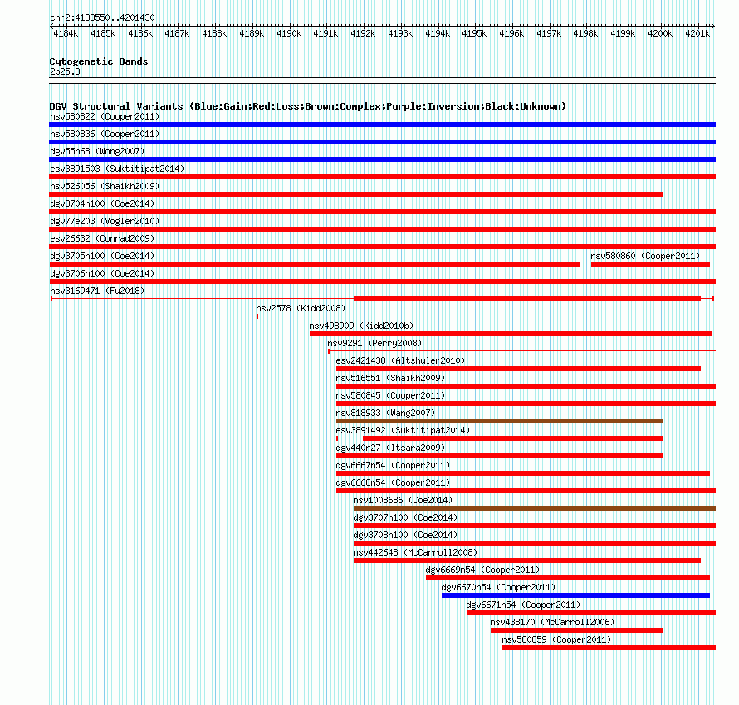Click the 4190k ruler tick label

[289, 33]
